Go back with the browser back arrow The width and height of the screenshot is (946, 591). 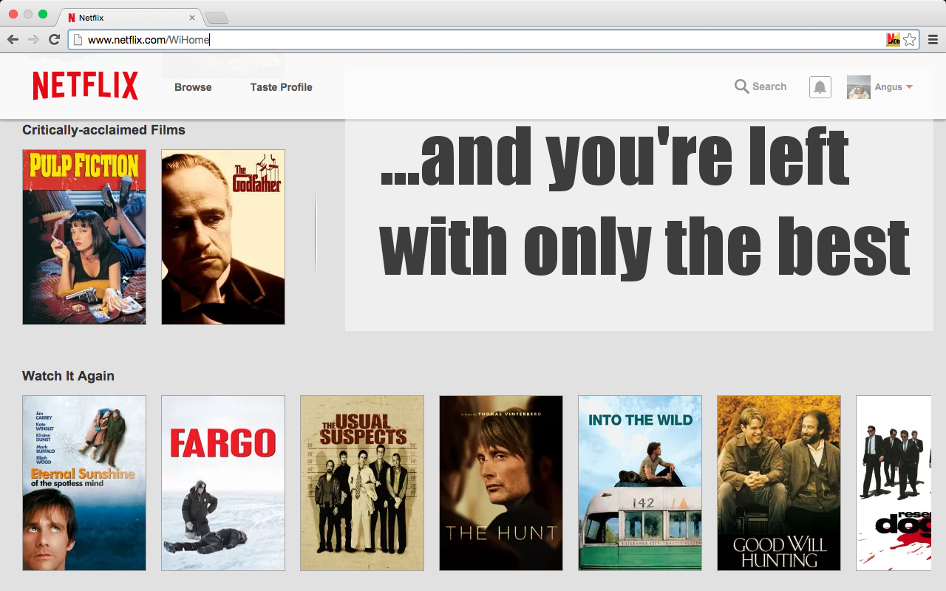(x=13, y=39)
